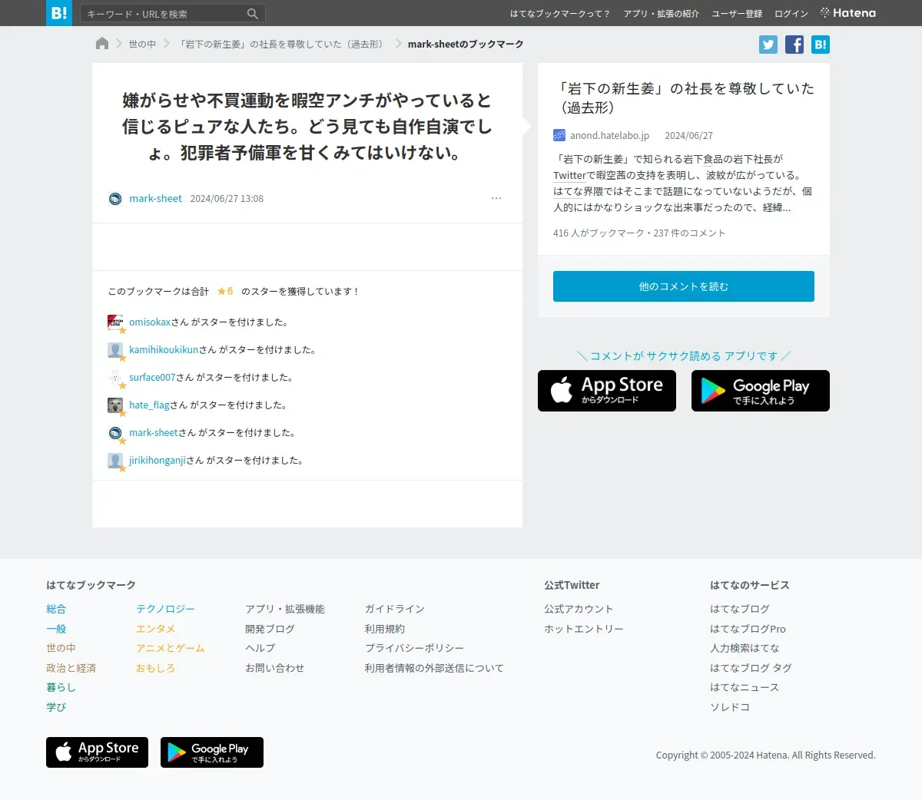Open surface007 user link
922x800 pixels.
(152, 378)
